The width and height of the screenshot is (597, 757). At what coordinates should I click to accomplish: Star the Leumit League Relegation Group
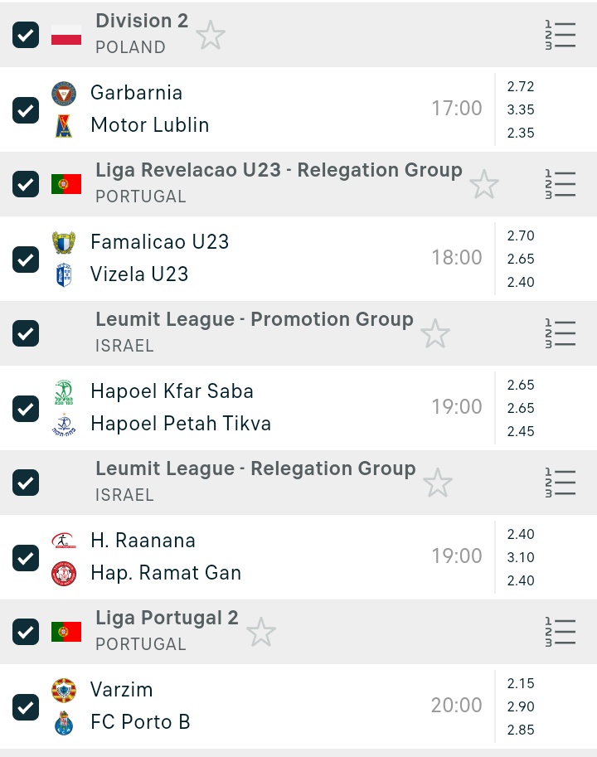click(x=438, y=483)
